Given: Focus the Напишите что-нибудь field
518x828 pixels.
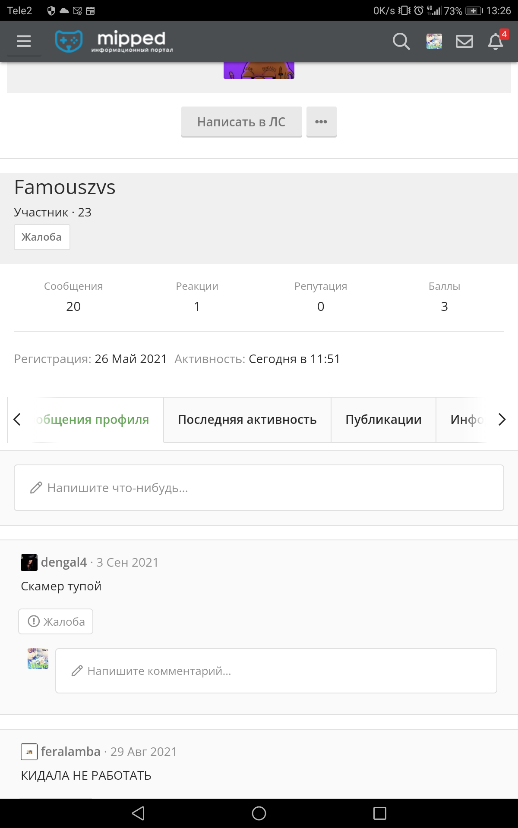Looking at the screenshot, I should click(x=259, y=488).
